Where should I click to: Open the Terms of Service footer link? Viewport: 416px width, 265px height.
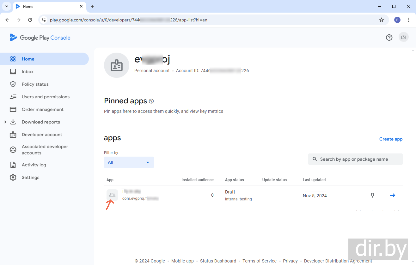(x=260, y=261)
